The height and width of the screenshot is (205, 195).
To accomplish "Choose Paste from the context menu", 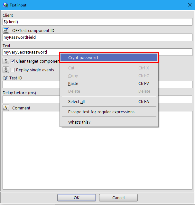I will (x=109, y=83).
